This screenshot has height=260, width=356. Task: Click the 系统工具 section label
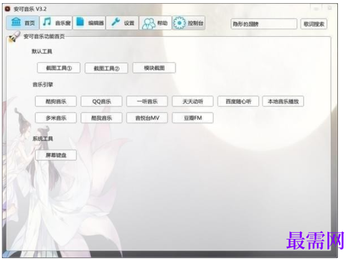[43, 139]
